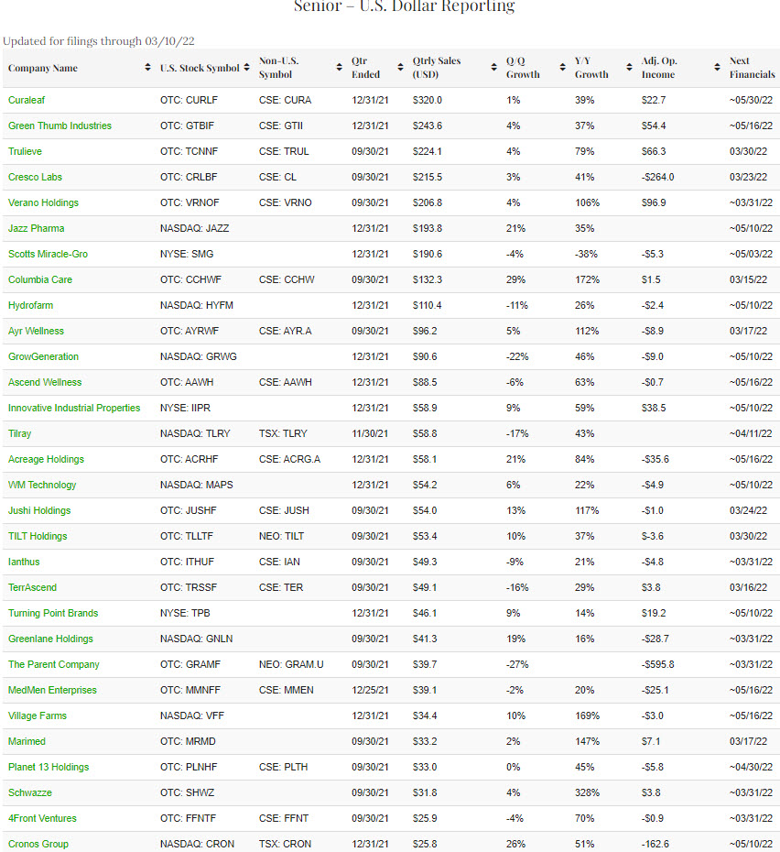Sort by Qtrly Sales (USD) arrows

pyautogui.click(x=494, y=69)
